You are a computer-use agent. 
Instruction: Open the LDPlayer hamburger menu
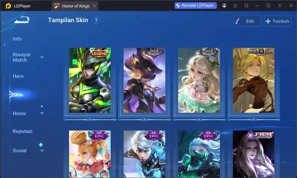coord(235,6)
